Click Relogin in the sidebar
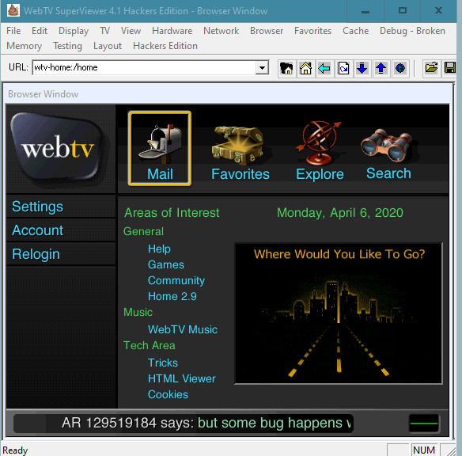462x456 pixels. click(x=36, y=254)
